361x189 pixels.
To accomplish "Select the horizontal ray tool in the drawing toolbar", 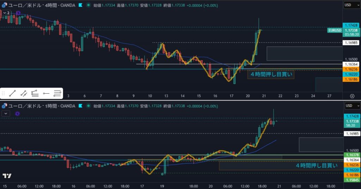I will click(x=46, y=93).
